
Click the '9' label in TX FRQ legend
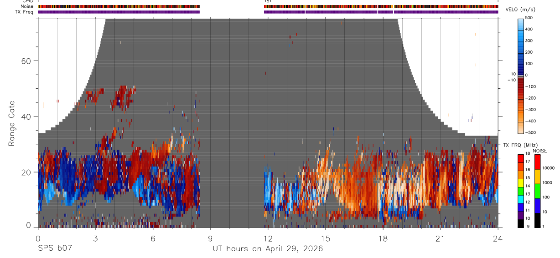[528, 226]
